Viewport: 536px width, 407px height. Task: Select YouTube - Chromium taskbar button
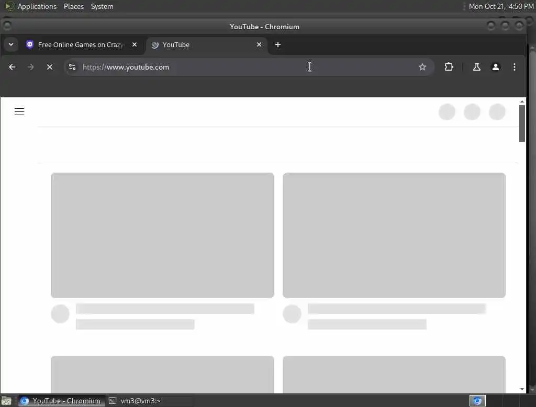62,401
